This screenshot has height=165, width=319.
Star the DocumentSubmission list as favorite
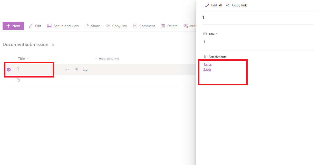[x=53, y=44]
